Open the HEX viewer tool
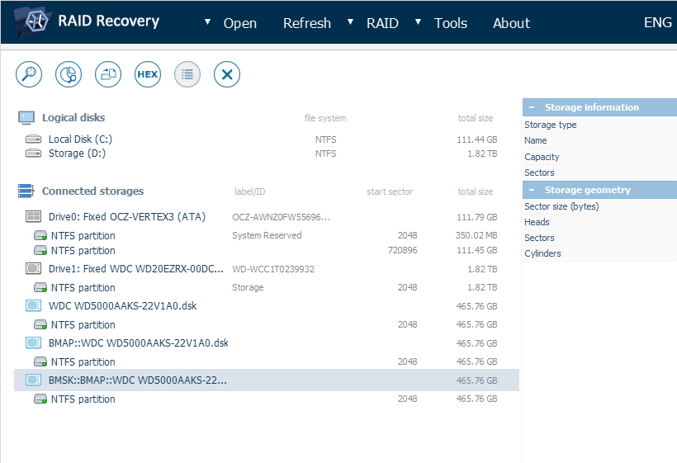 [148, 74]
